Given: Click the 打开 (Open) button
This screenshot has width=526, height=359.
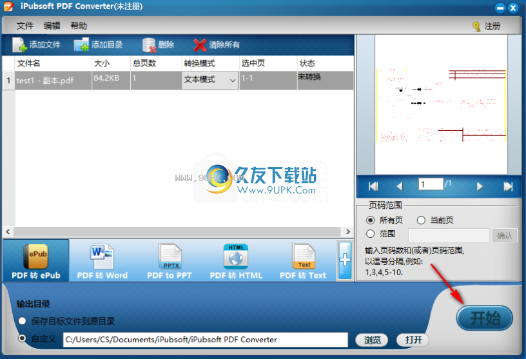Looking at the screenshot, I should point(413,340).
